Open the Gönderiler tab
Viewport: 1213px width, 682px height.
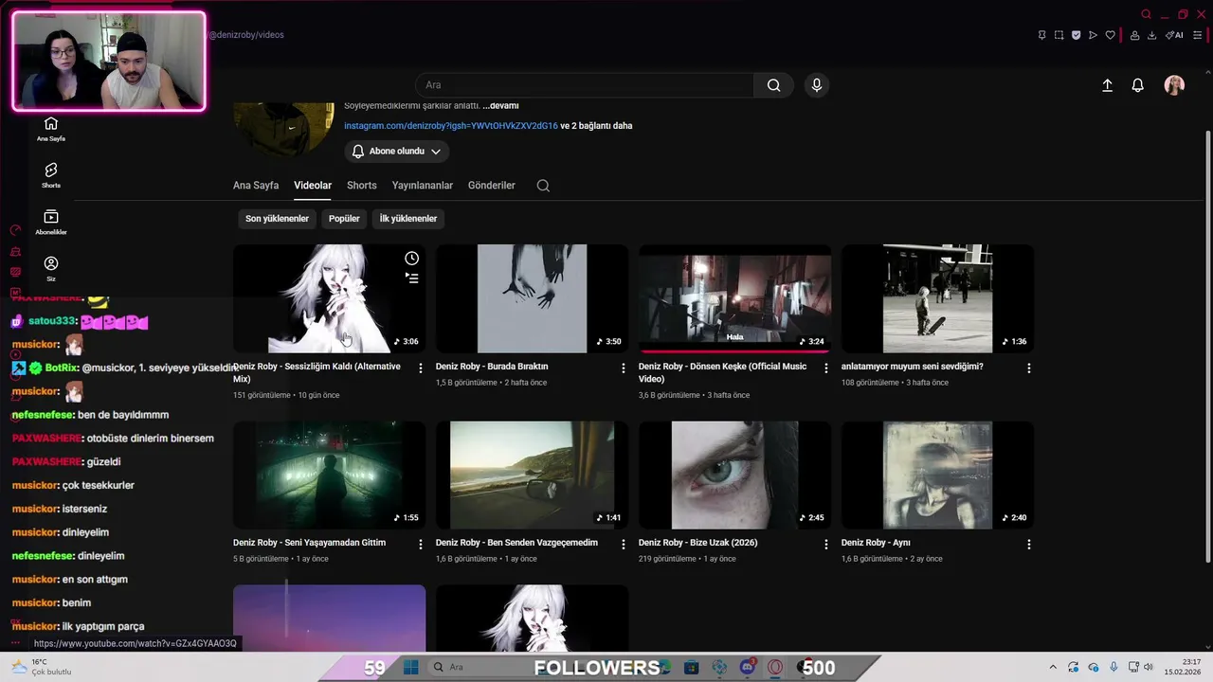[492, 186]
